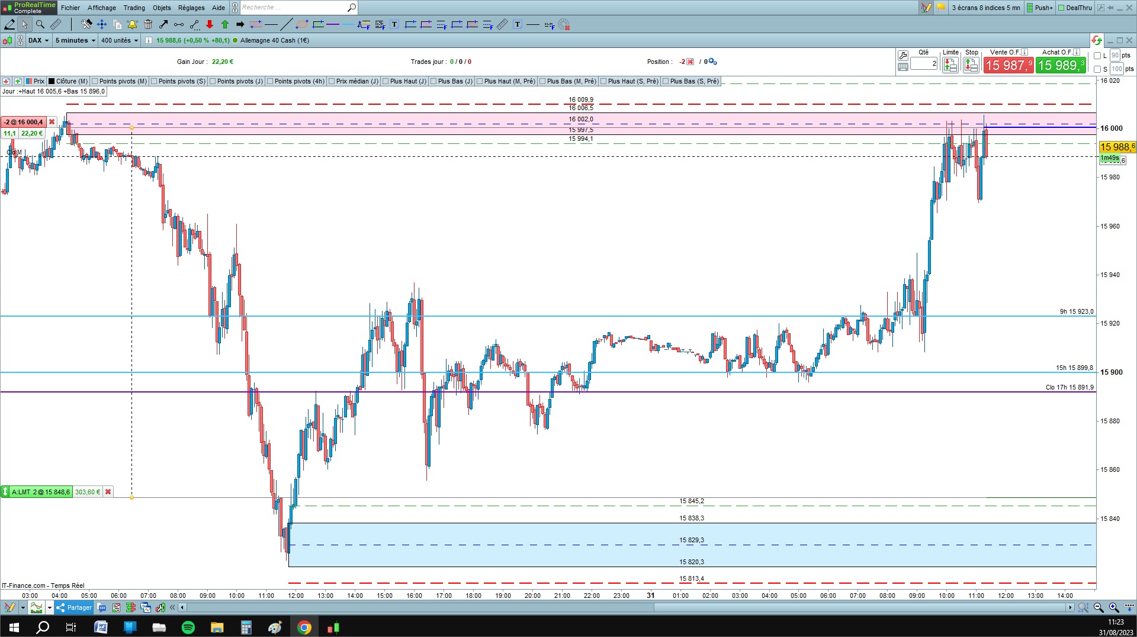
Task: Click the horizontal chart scrollbar thumb
Action: [x=860, y=607]
